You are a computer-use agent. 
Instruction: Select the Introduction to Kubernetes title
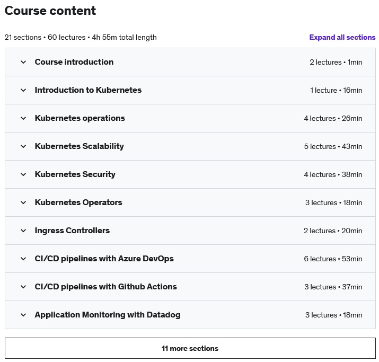tap(88, 90)
